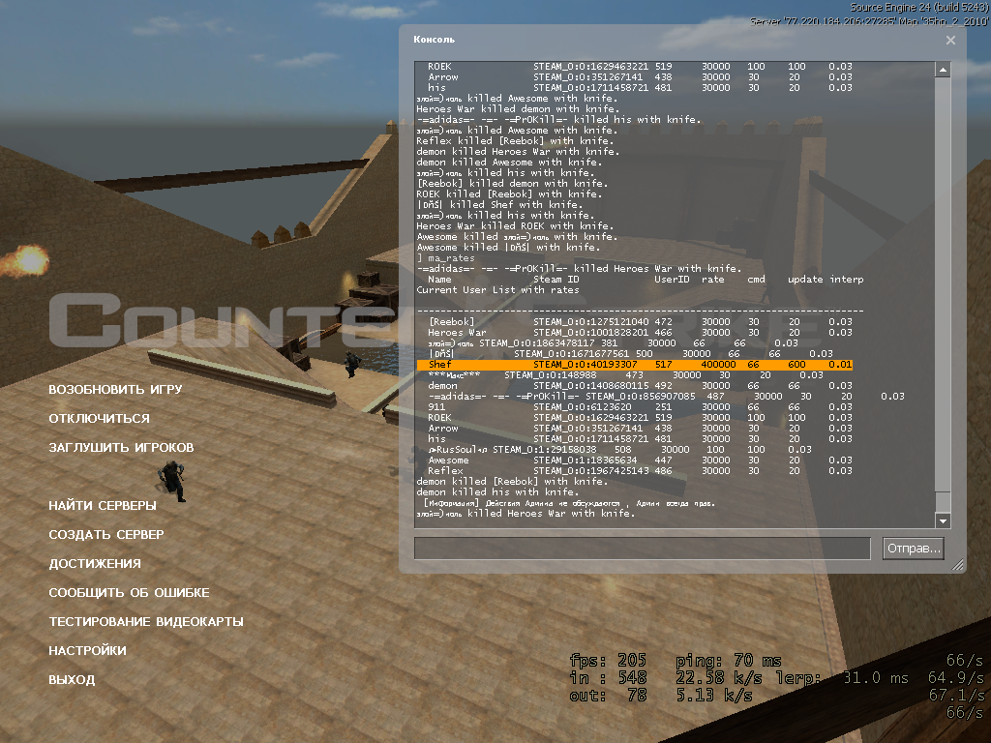Select the 911 STEAM_0:0:6123620 row
The width and height of the screenshot is (991, 743).
coord(640,407)
